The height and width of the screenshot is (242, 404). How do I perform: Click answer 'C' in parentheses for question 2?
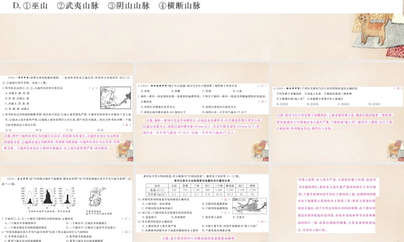point(93,88)
